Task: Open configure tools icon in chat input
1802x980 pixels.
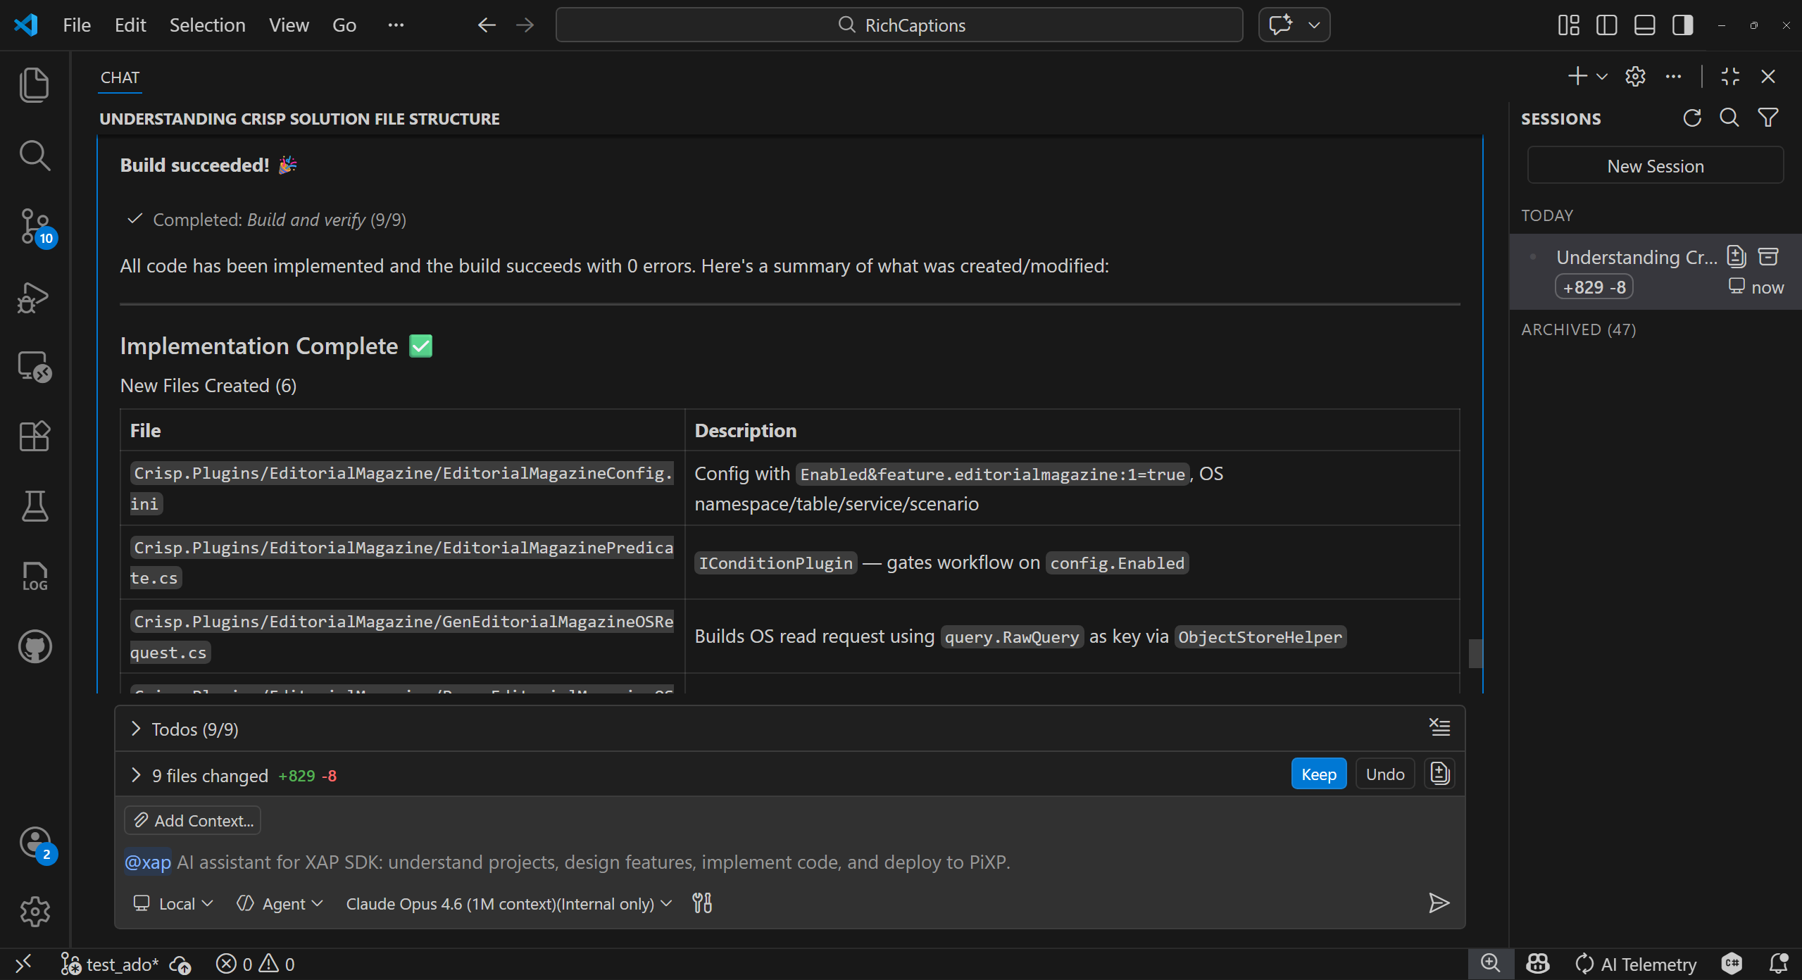Action: (702, 903)
